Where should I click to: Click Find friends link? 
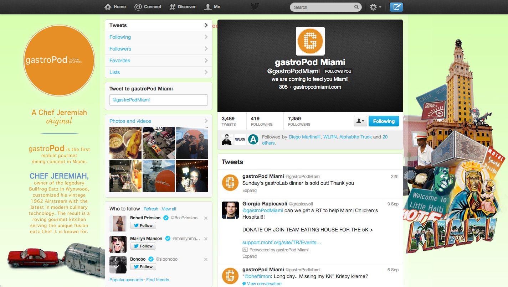tap(158, 280)
